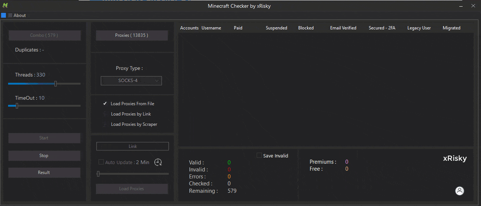
Task: Click the Valid count value
Action: [x=229, y=162]
